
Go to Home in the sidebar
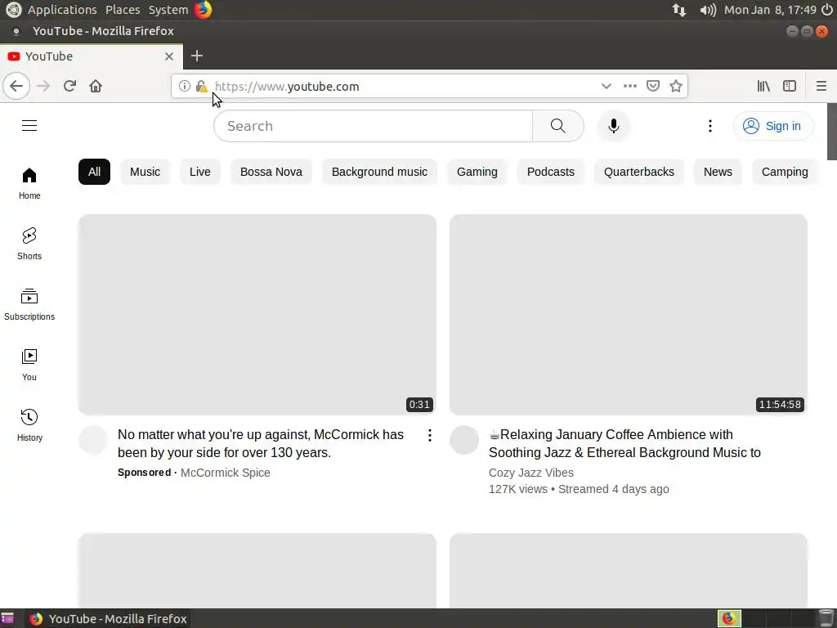[x=29, y=184]
